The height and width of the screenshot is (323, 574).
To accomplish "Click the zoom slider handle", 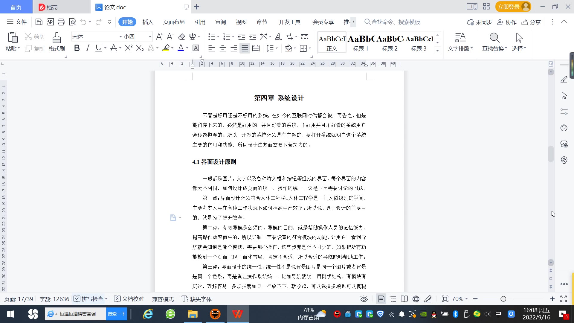I will pos(503,299).
